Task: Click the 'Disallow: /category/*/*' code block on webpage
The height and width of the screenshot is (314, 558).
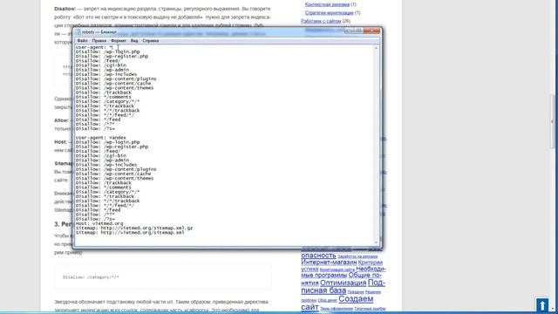Action: click(x=163, y=277)
